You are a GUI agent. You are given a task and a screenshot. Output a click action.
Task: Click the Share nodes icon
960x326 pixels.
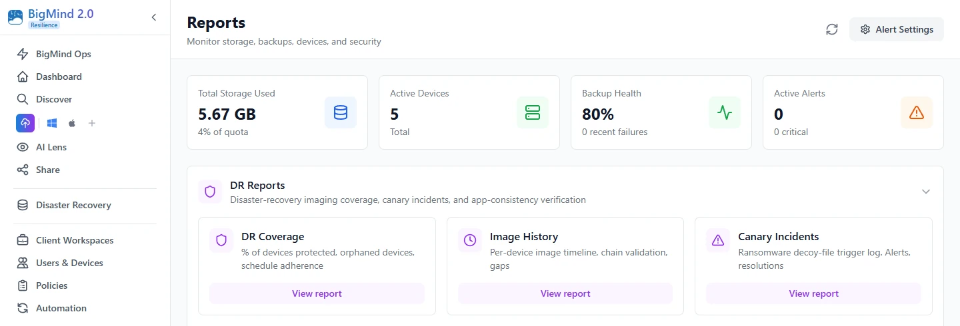tap(23, 170)
